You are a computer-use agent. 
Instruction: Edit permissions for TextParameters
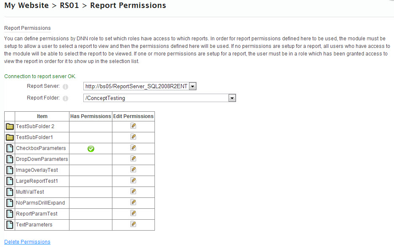pos(133,225)
